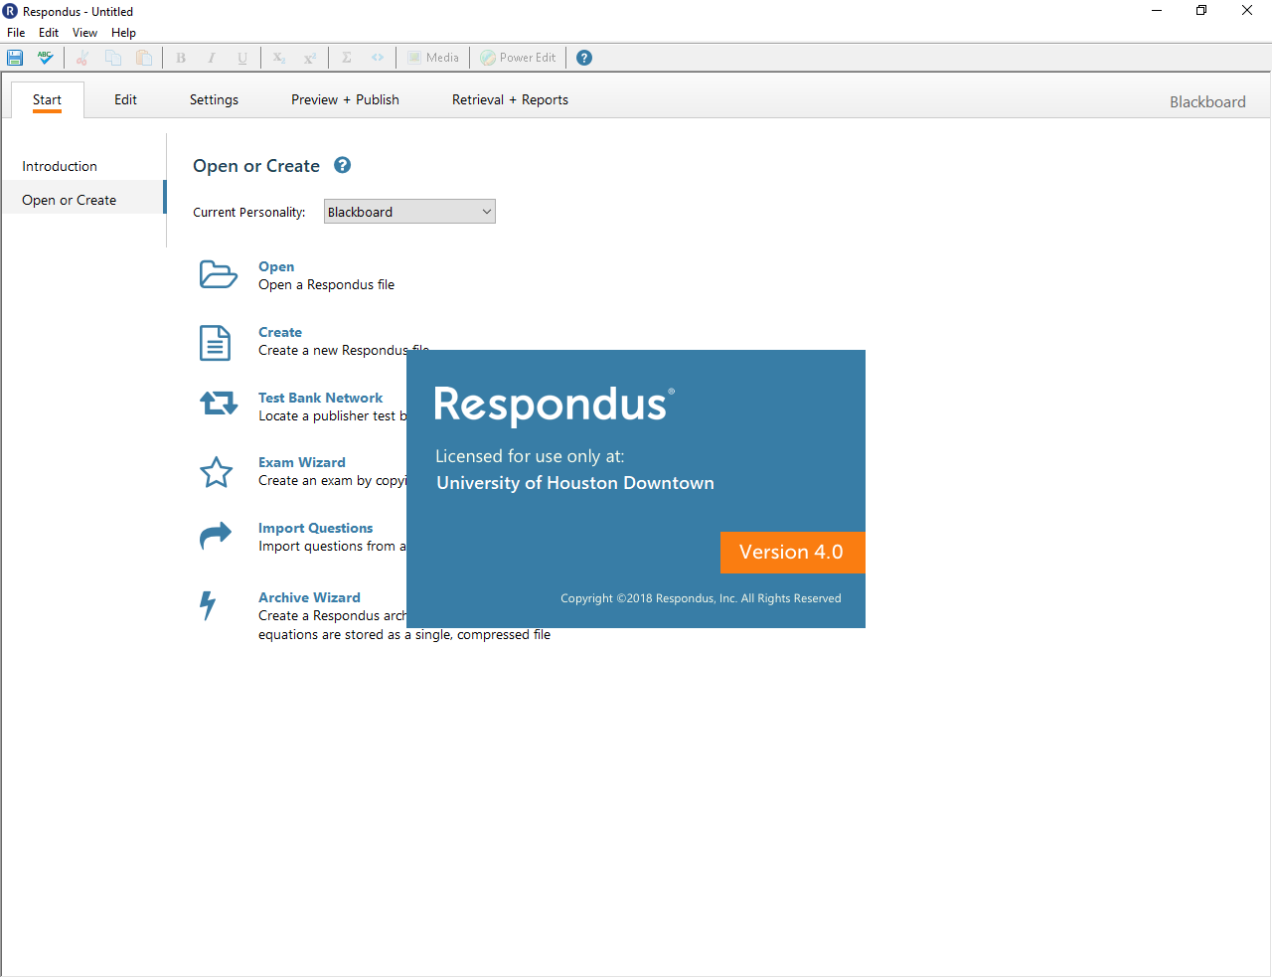Open the Help menu
The height and width of the screenshot is (978, 1272).
(123, 33)
